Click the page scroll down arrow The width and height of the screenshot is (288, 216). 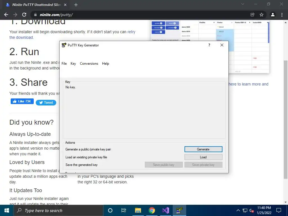click(286, 202)
